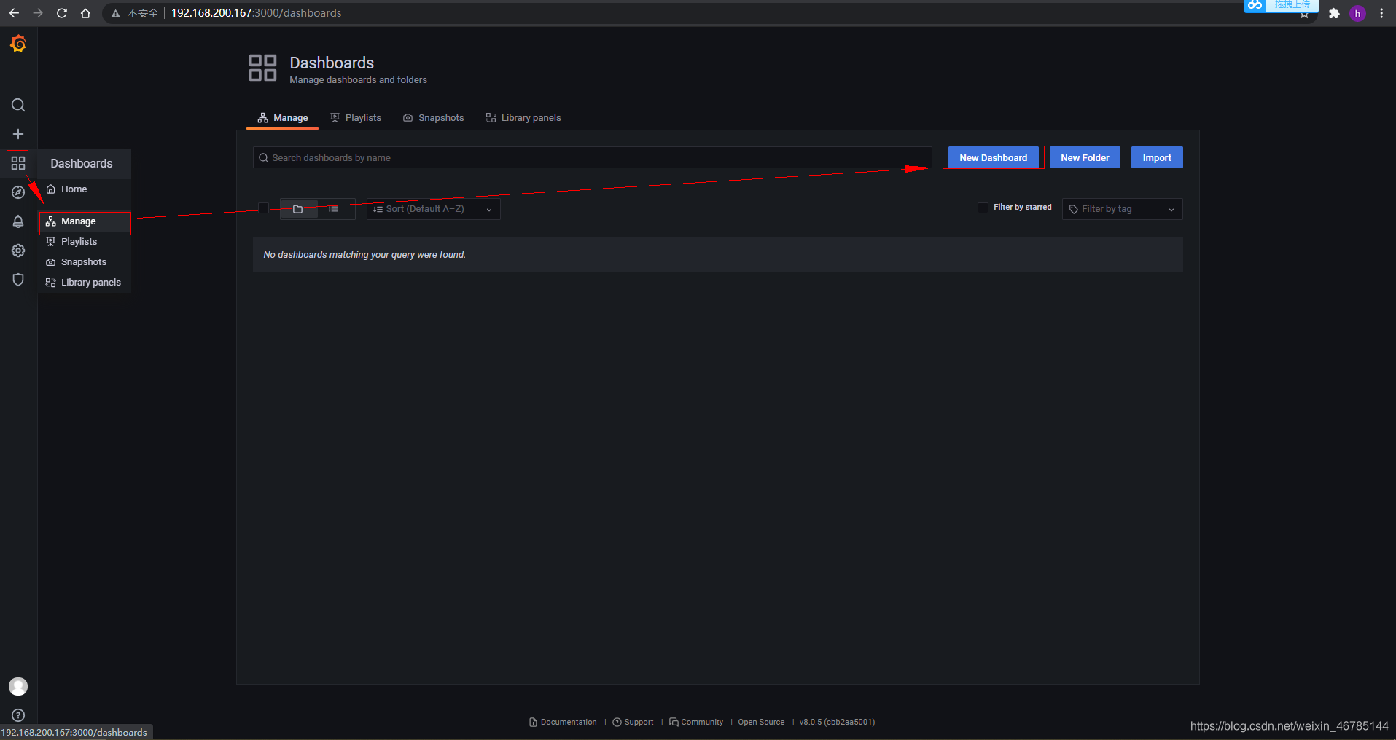1396x740 pixels.
Task: Click the New Dashboard button
Action: click(x=994, y=158)
